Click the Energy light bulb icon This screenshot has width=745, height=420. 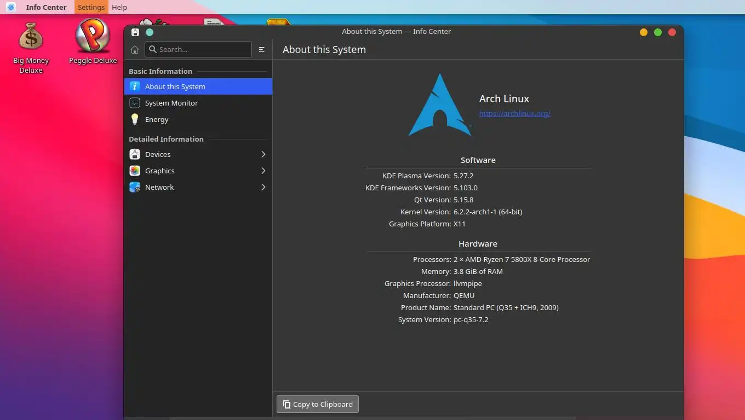point(135,119)
